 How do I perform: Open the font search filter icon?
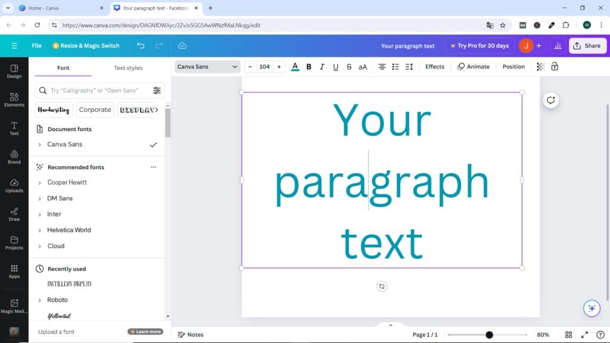[157, 91]
